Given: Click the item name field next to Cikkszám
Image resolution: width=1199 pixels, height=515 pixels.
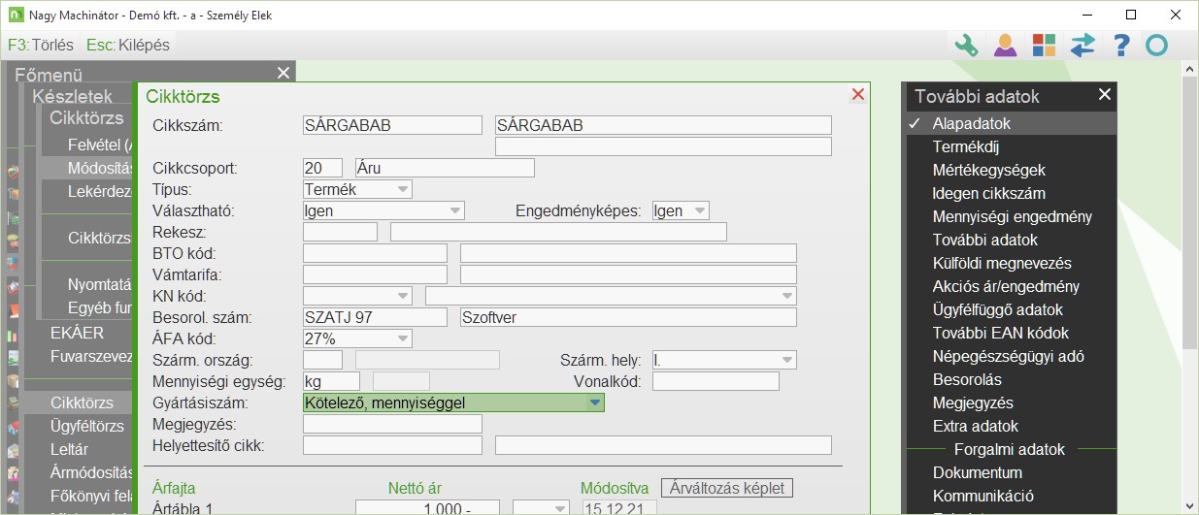Looking at the screenshot, I should (x=663, y=125).
